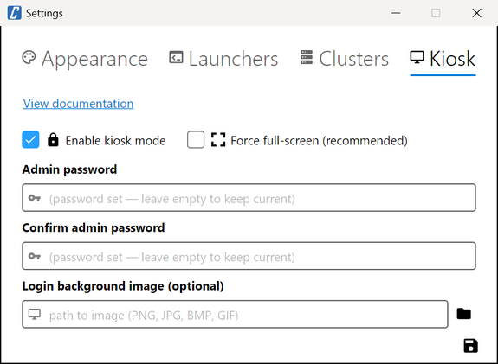Focus the Confirm admin password field
The width and height of the screenshot is (498, 364).
[x=249, y=256]
